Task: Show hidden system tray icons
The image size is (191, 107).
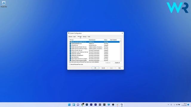Action: click(168, 105)
